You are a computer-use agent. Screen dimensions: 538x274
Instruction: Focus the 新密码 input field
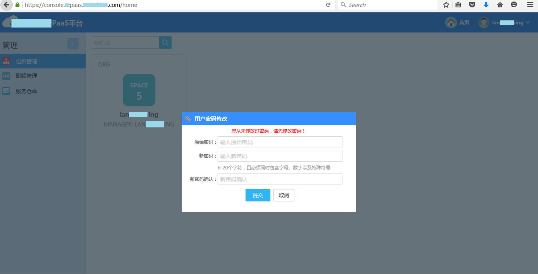point(280,156)
